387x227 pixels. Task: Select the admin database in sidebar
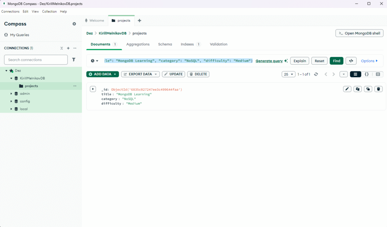click(x=25, y=94)
